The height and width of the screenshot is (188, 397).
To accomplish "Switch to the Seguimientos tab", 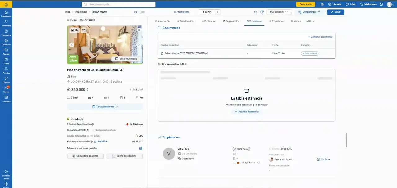I will [x=231, y=21].
